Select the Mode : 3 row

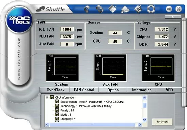point(66,115)
